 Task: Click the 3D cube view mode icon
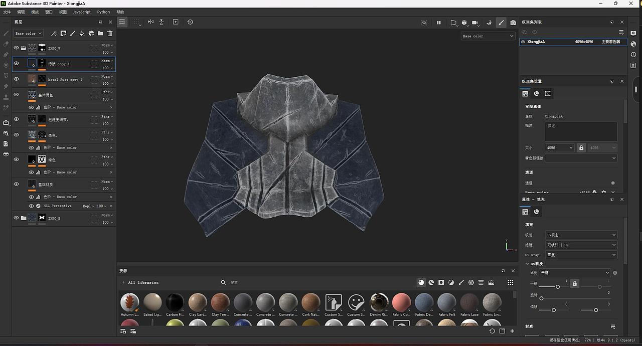(x=464, y=23)
